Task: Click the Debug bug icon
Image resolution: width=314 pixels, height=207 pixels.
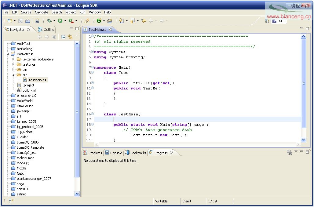Action: [49, 21]
